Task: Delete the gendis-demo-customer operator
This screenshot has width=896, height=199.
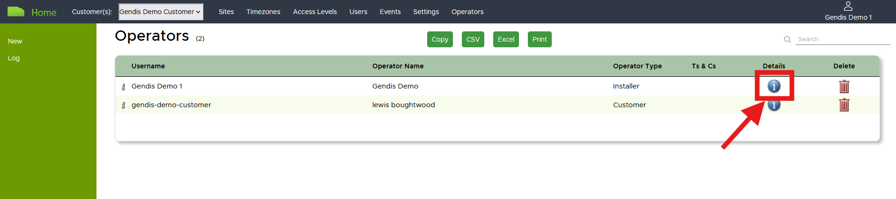Action: [844, 105]
